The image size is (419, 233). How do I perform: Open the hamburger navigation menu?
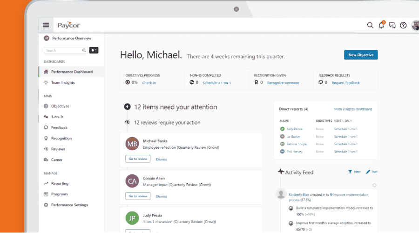click(46, 25)
